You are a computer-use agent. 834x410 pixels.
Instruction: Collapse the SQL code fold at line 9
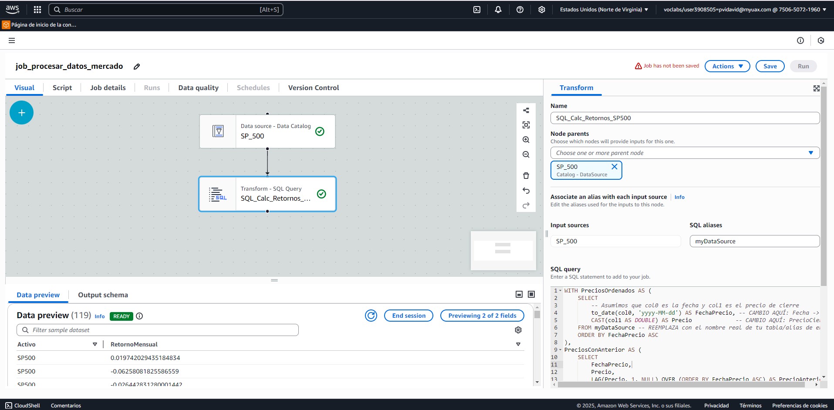[561, 350]
